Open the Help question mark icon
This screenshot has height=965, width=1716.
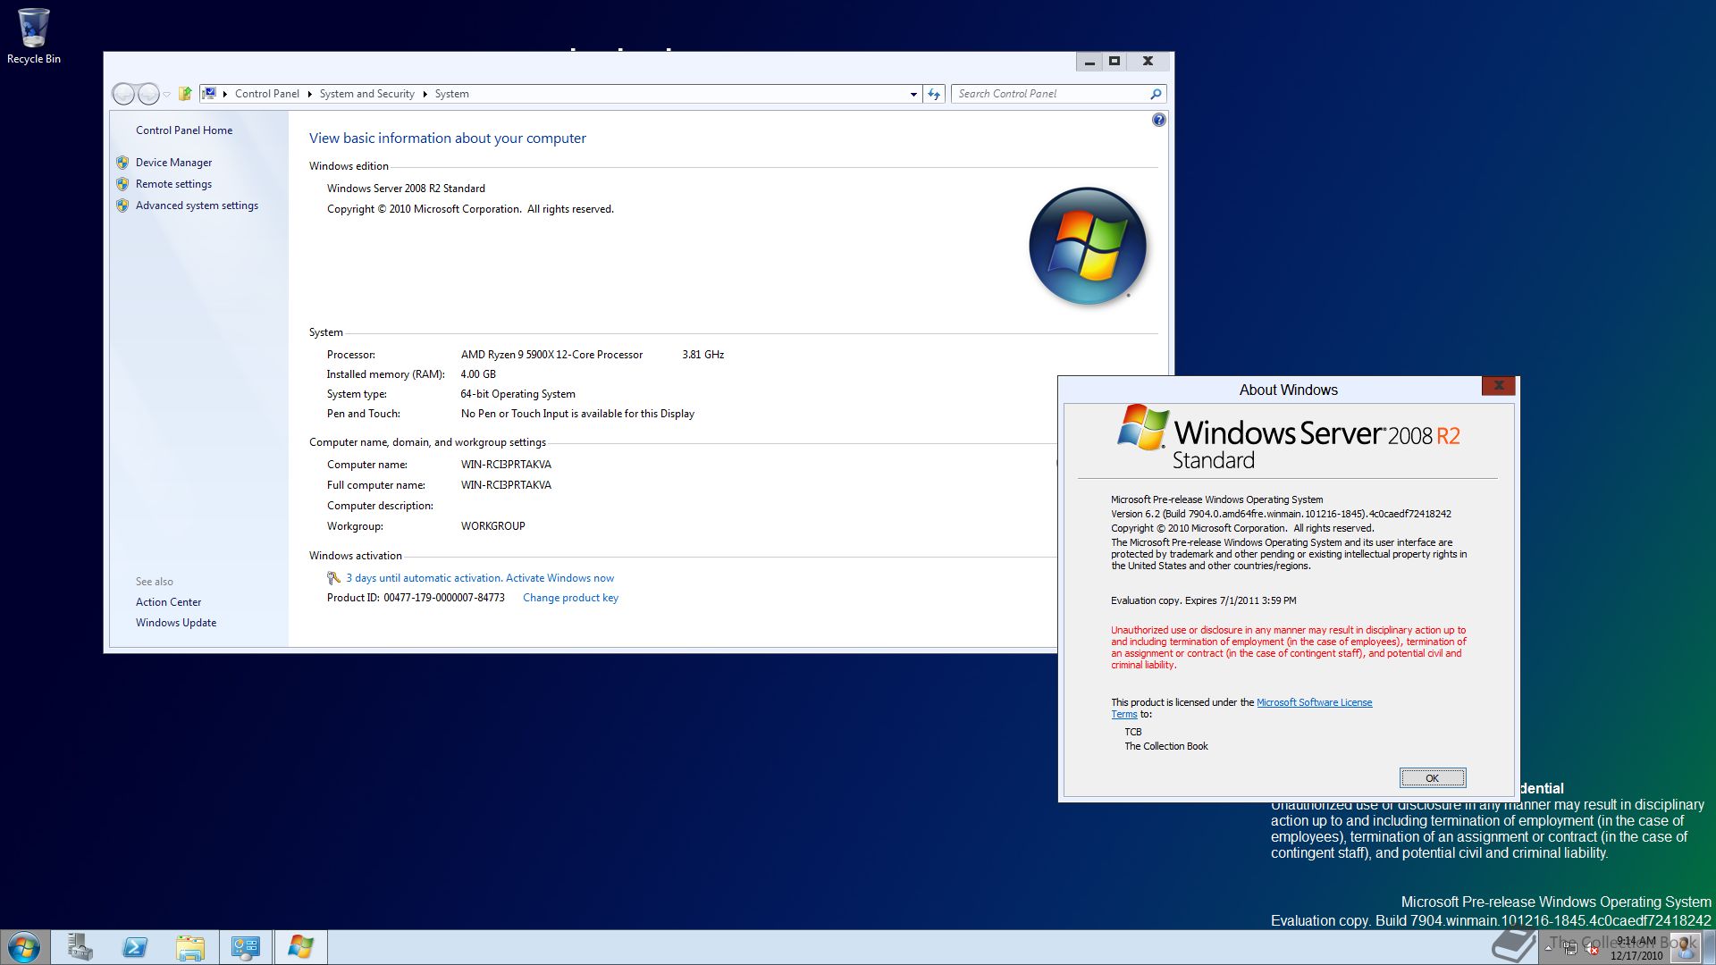point(1158,120)
